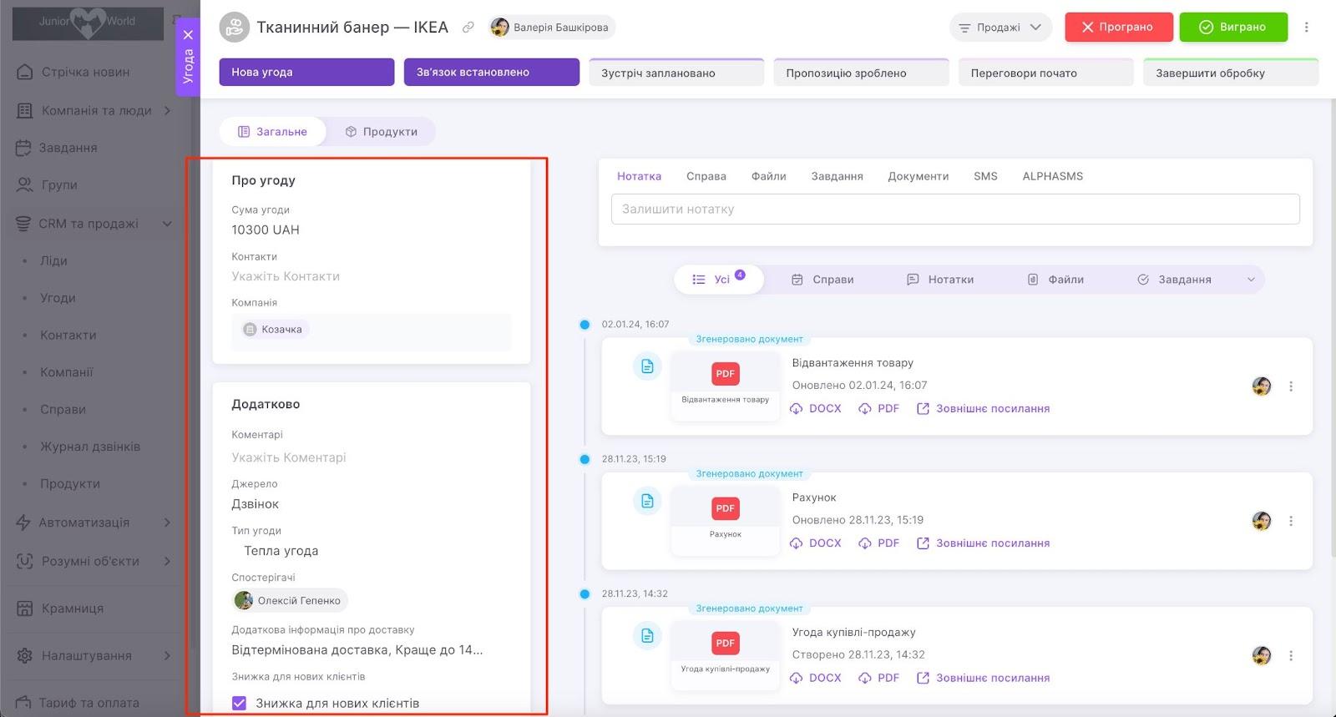This screenshot has width=1336, height=717.
Task: Open external link for Відвантаження товару
Action: click(983, 409)
